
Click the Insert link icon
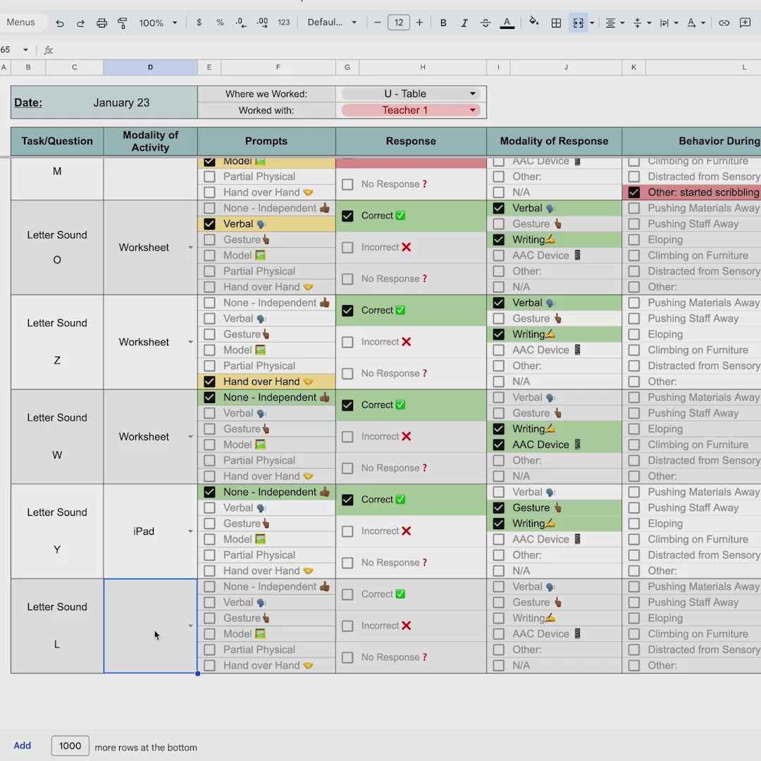pyautogui.click(x=724, y=23)
